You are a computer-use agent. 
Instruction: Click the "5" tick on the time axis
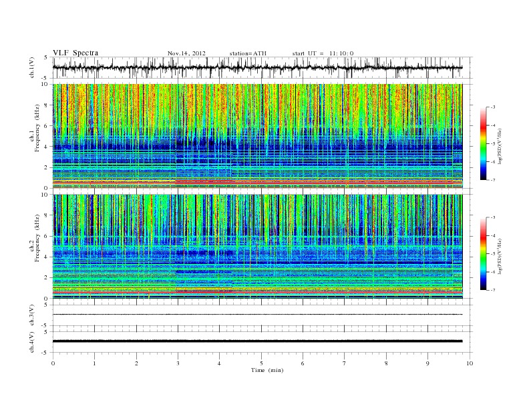pyautogui.click(x=261, y=363)
